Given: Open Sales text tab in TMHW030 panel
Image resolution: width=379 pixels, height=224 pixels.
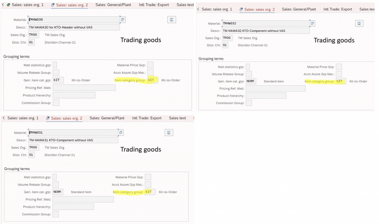Looking at the screenshot, I should pos(185,4).
